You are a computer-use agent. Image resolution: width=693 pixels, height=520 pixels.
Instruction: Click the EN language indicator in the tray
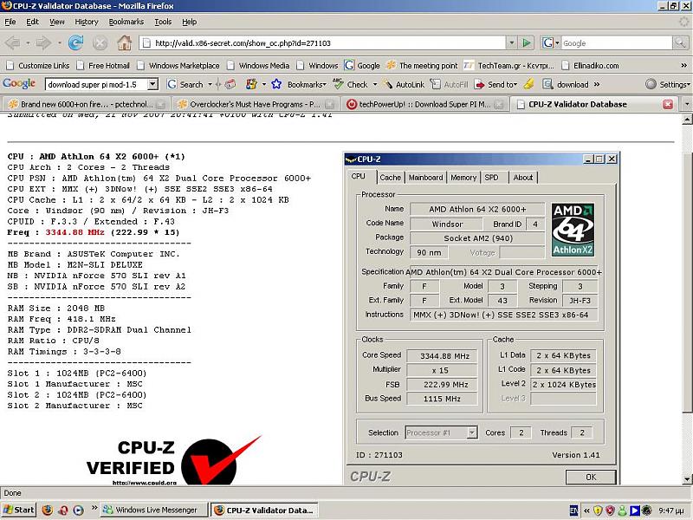[x=573, y=510]
